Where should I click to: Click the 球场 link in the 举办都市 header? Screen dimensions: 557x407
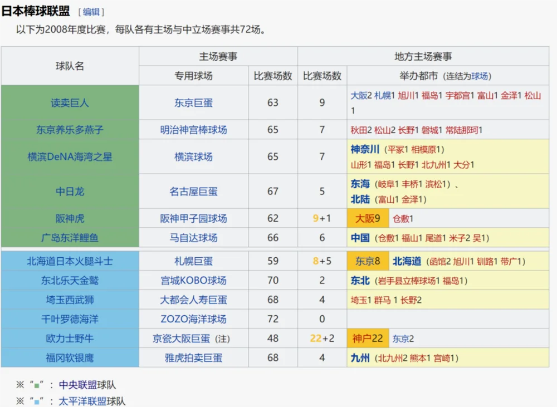click(x=480, y=76)
